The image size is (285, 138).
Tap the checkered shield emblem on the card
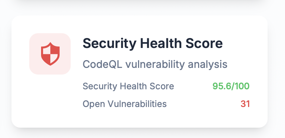pos(50,54)
